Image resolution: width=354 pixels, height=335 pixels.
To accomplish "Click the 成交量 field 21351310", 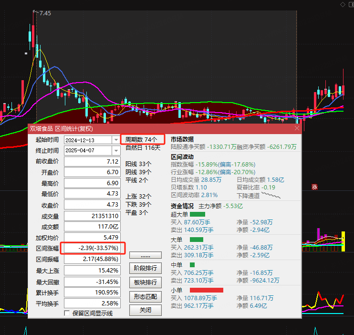I will point(92,216).
